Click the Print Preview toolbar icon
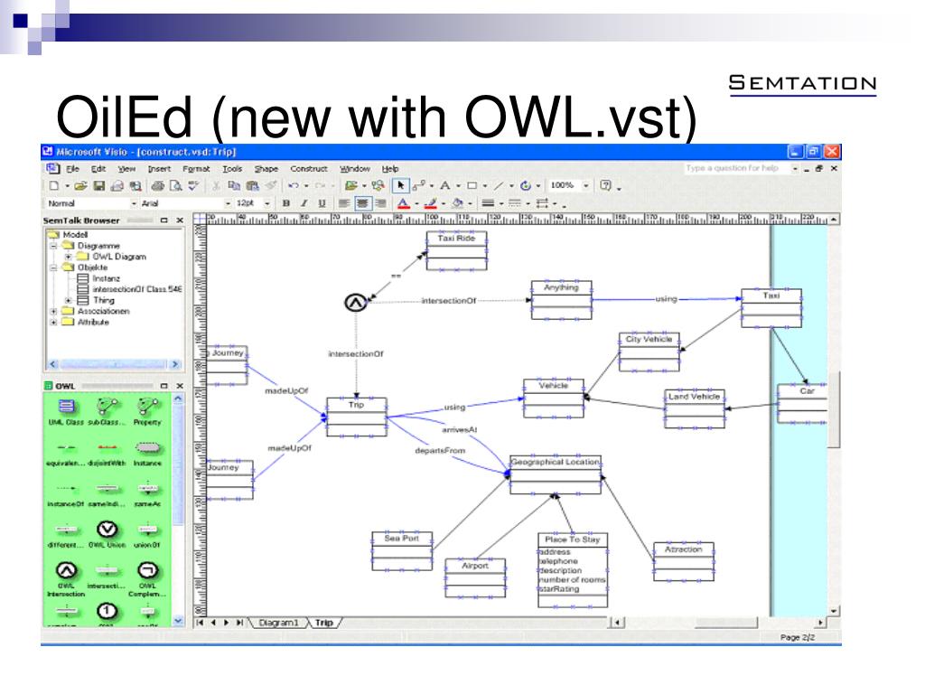Image resolution: width=925 pixels, height=694 pixels. [x=175, y=186]
